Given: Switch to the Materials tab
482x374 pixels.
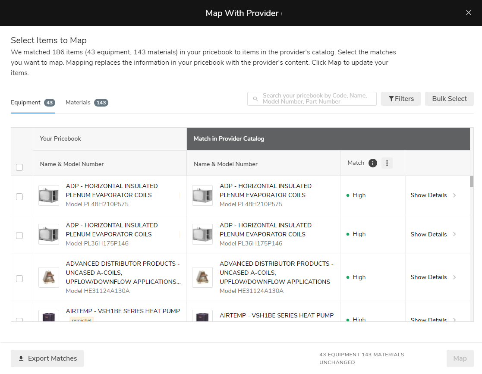Looking at the screenshot, I should tap(78, 102).
